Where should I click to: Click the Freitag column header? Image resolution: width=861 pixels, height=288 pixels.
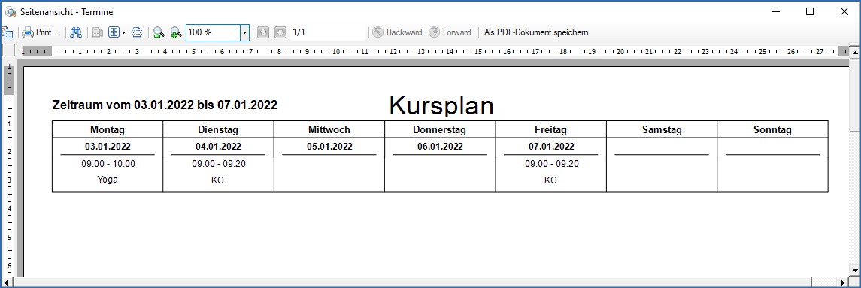550,129
